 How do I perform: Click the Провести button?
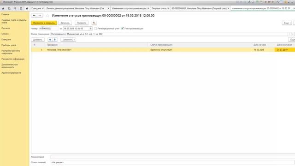(x=82, y=23)
